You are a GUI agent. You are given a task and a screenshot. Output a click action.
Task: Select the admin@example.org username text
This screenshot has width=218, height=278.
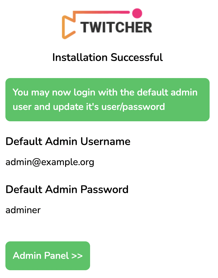coord(50,162)
